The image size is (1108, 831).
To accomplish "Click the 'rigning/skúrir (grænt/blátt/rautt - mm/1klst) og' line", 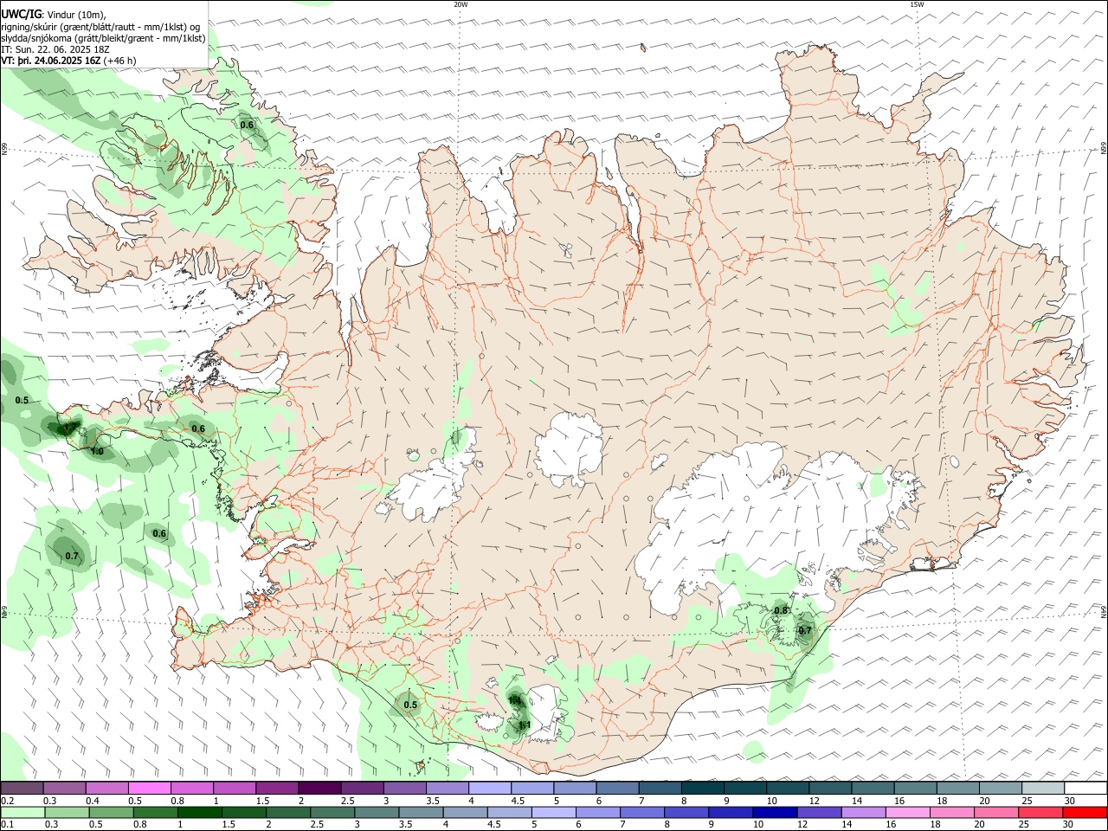I will 100,27.
